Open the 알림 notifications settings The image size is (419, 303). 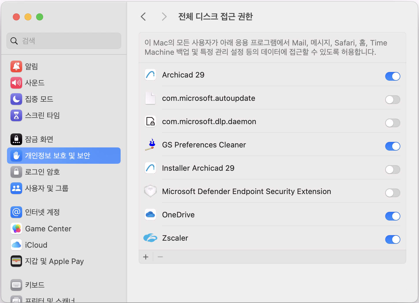coord(31,66)
